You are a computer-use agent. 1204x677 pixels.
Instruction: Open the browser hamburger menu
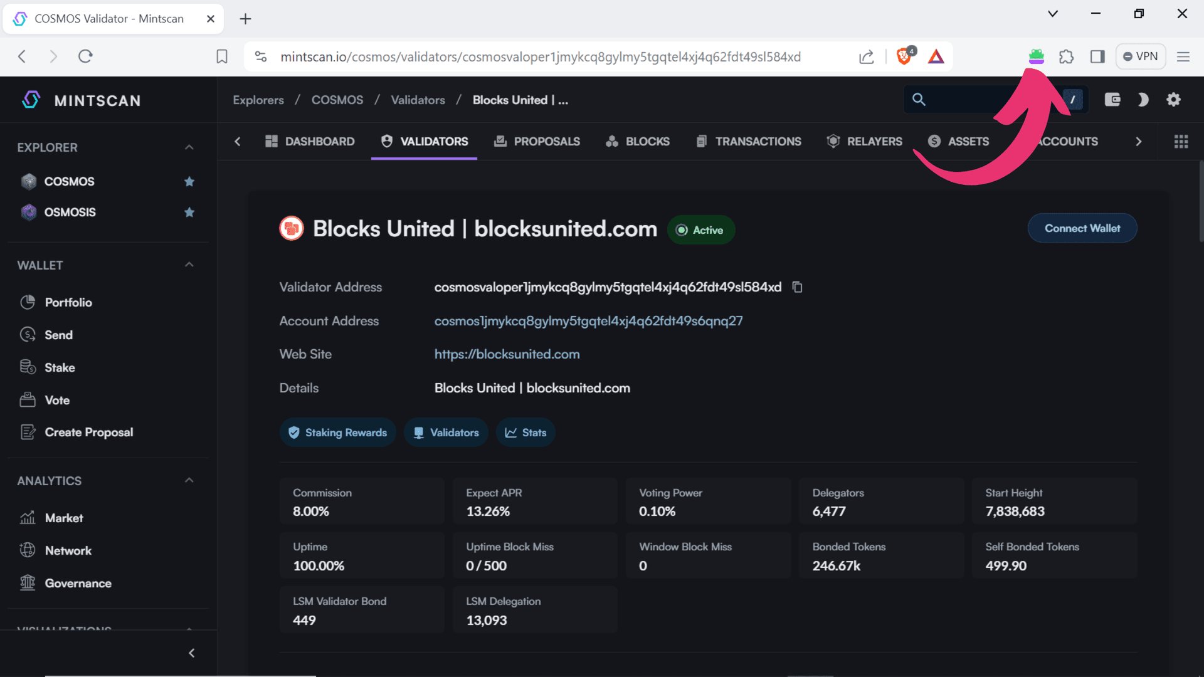pos(1183,57)
